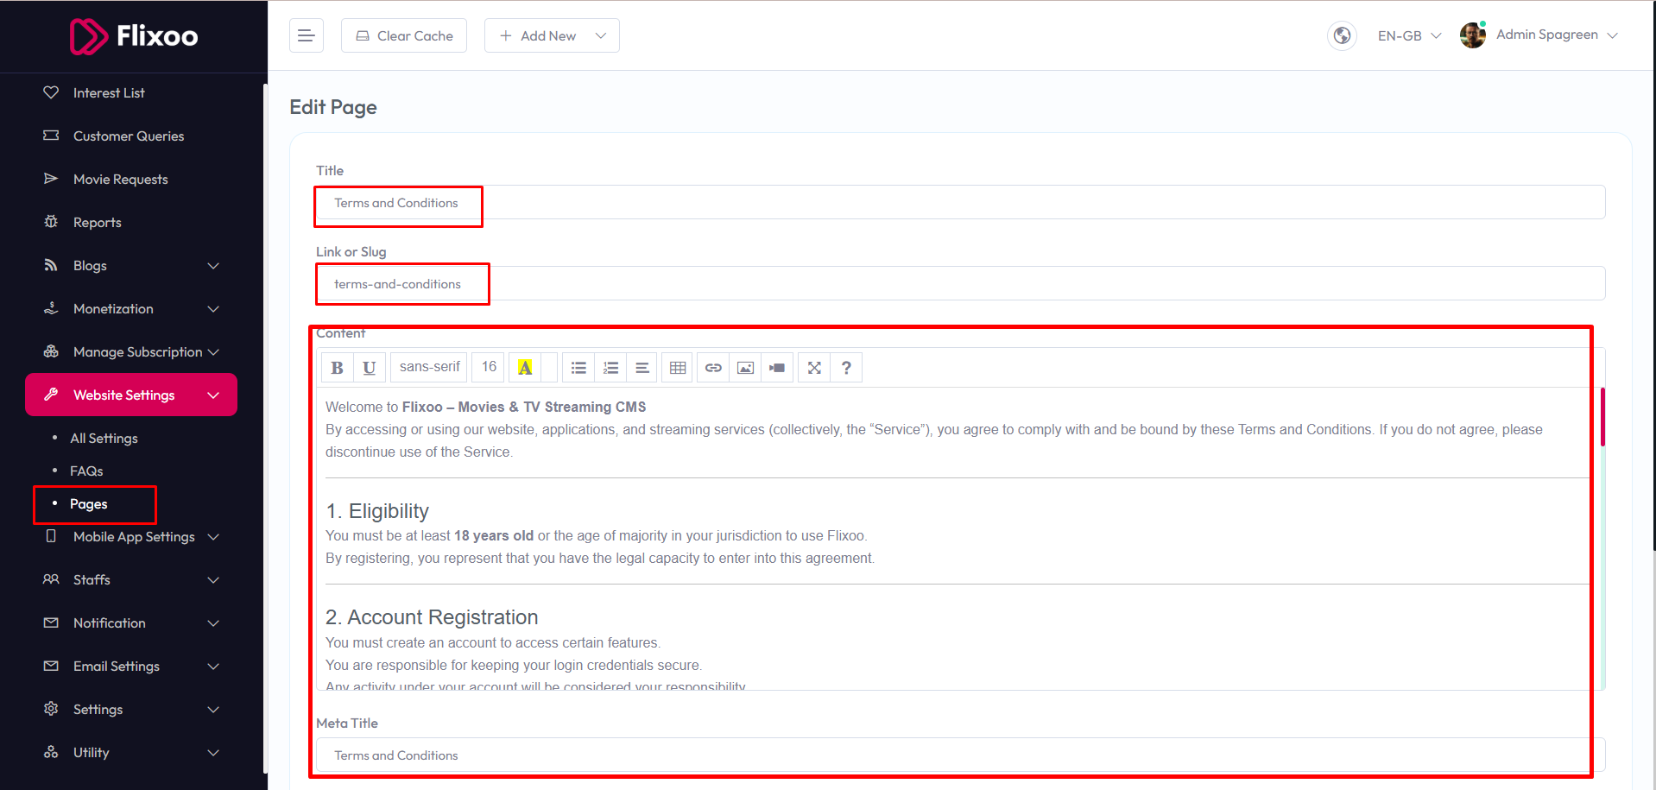This screenshot has height=790, width=1656.
Task: Insert a numbered ordered list
Action: (x=610, y=368)
